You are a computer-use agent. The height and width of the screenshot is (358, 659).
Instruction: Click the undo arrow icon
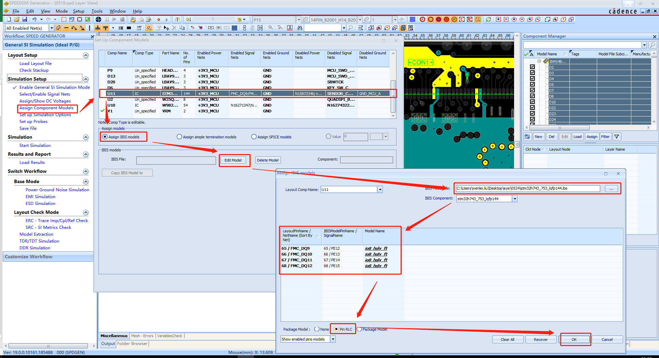34,19
